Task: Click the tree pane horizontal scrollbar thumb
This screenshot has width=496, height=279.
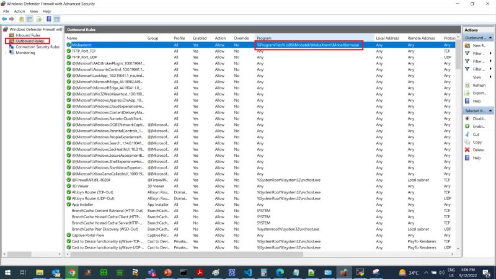Action: tap(20, 254)
